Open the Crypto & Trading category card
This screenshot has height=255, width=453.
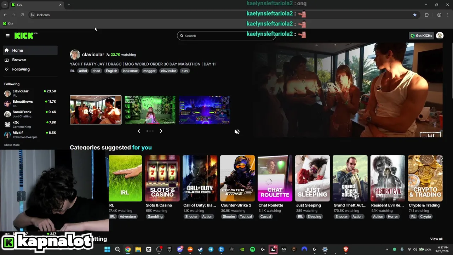click(425, 178)
